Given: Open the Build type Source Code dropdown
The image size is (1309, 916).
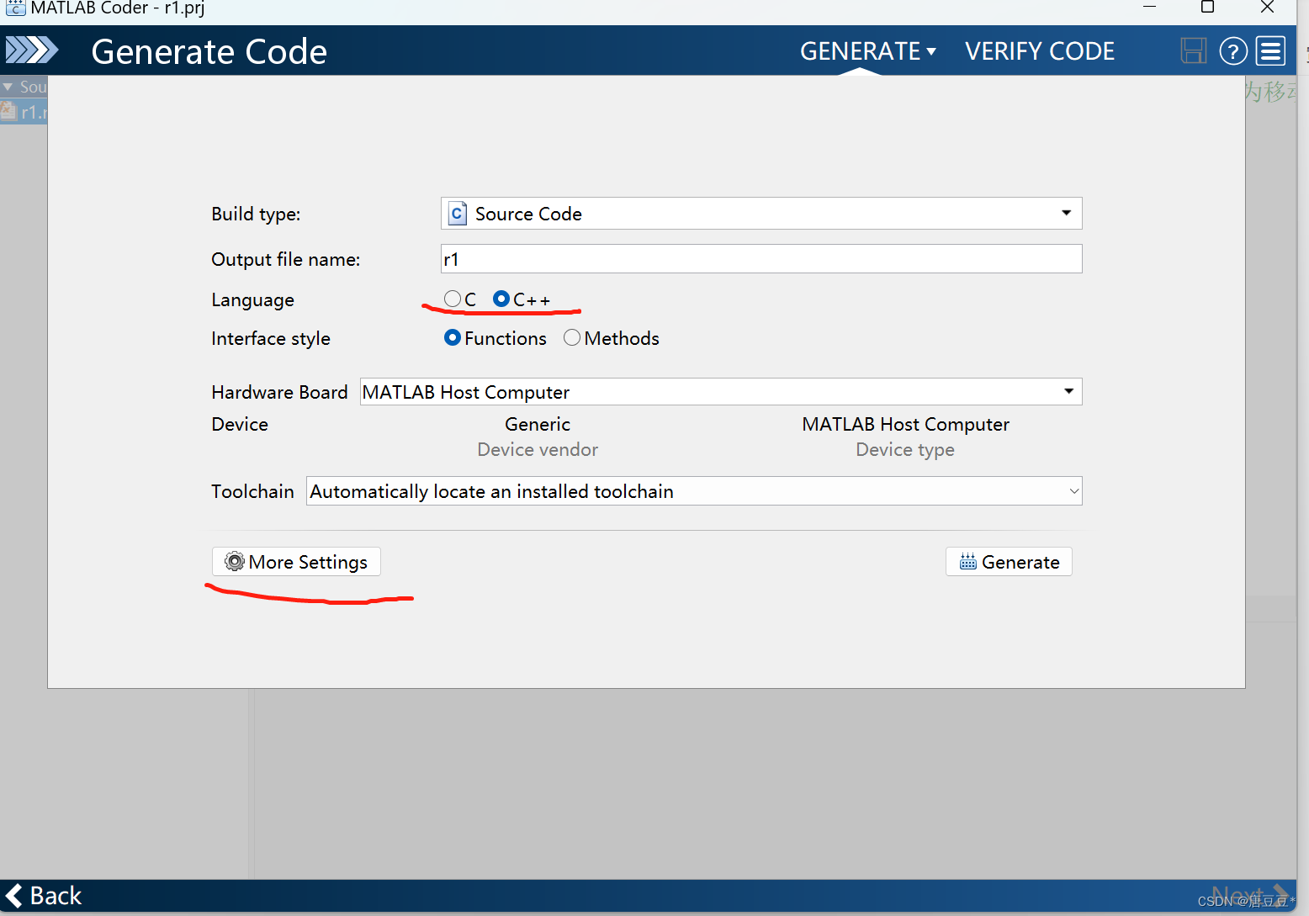Looking at the screenshot, I should click(761, 214).
